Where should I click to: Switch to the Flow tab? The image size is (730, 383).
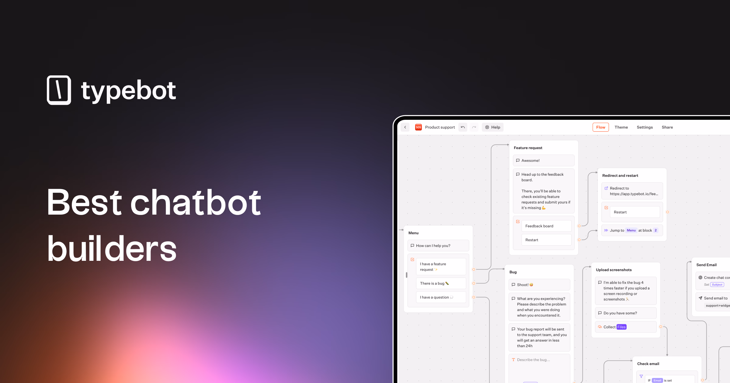click(x=601, y=127)
